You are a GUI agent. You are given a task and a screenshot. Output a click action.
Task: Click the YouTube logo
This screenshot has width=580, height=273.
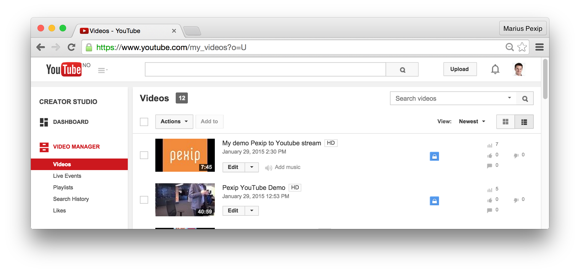pyautogui.click(x=64, y=69)
